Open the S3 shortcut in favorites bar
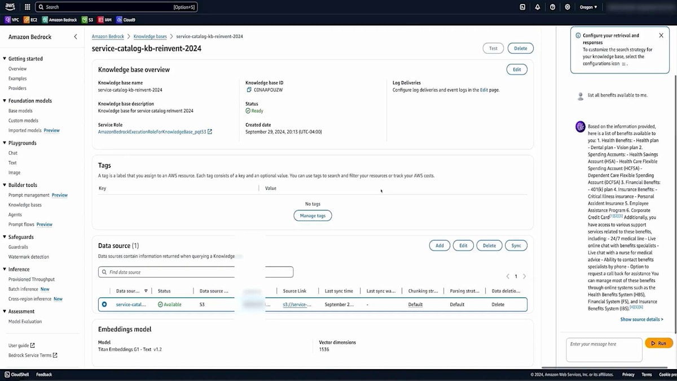 tap(87, 20)
